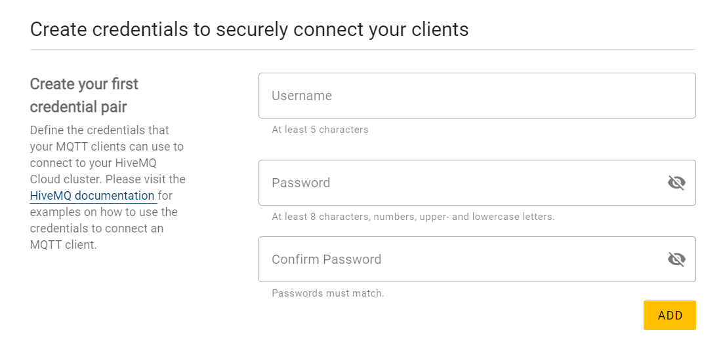Show the Password field's hidden text
The height and width of the screenshot is (347, 723).
676,183
